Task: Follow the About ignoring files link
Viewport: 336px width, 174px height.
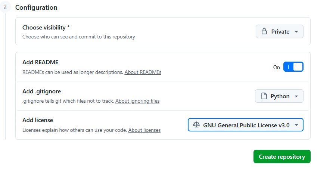Action: coord(137,101)
